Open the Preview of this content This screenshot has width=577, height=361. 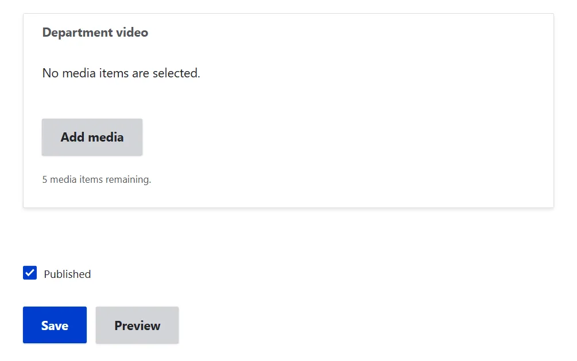coord(137,325)
